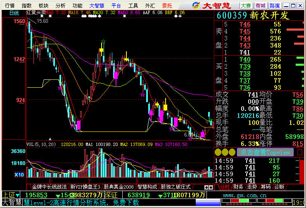
Task: Switch to the 金牌中长线战法 tab
Action: click(49, 187)
